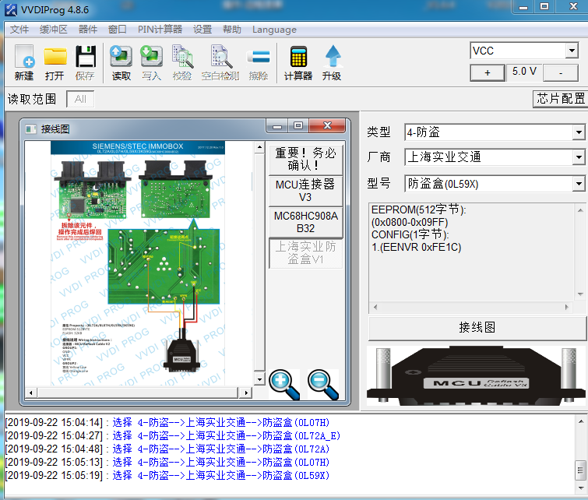Image resolution: width=588 pixels, height=500 pixels.
Task: Click the 芯片配置 button
Action: [560, 99]
